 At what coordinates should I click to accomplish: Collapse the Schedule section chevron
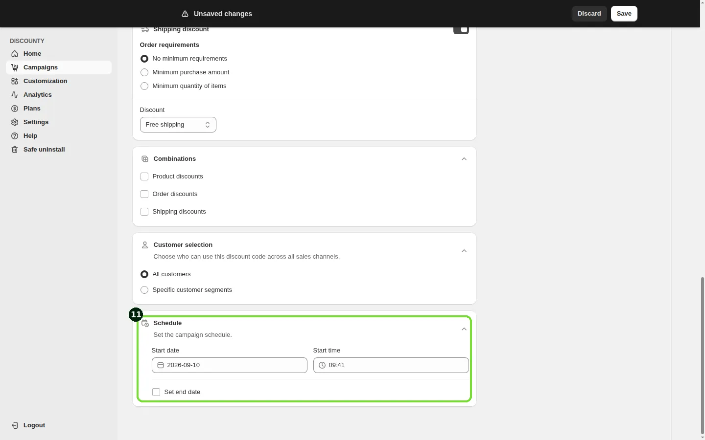464,329
